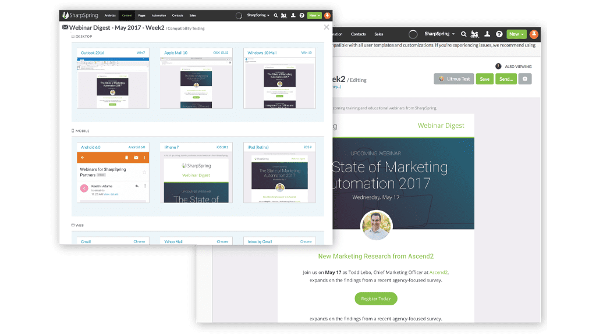Image resolution: width=596 pixels, height=335 pixels.
Task: Click the green Save button
Action: tap(485, 79)
